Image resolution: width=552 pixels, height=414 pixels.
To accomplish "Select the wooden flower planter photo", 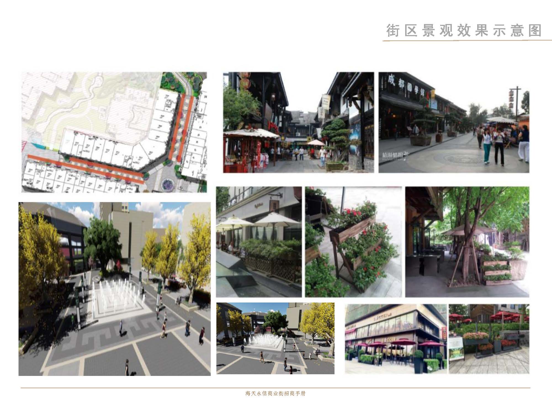I will pos(353,242).
